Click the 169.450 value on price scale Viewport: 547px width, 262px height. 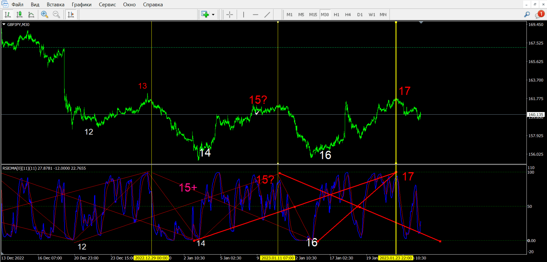[536, 24]
